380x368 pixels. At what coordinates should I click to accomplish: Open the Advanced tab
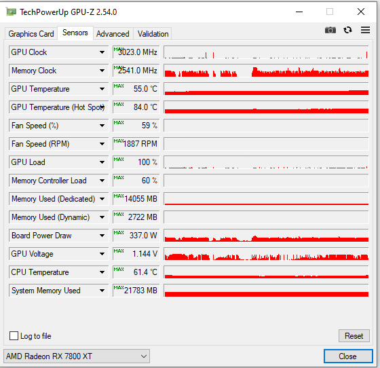(113, 34)
